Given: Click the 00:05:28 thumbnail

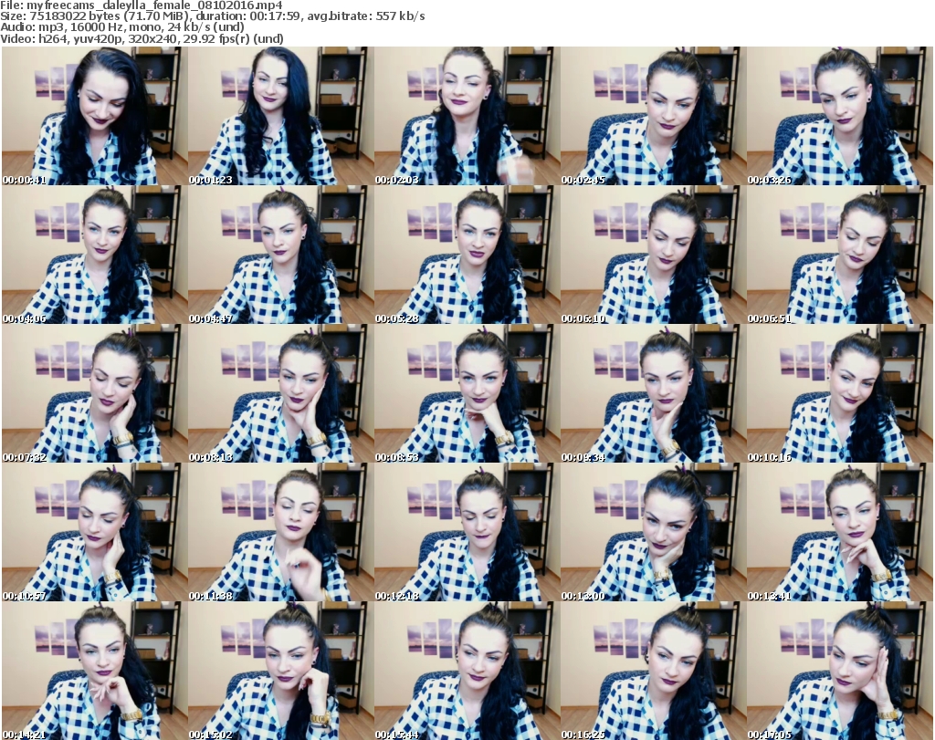Looking at the screenshot, I should pyautogui.click(x=465, y=255).
